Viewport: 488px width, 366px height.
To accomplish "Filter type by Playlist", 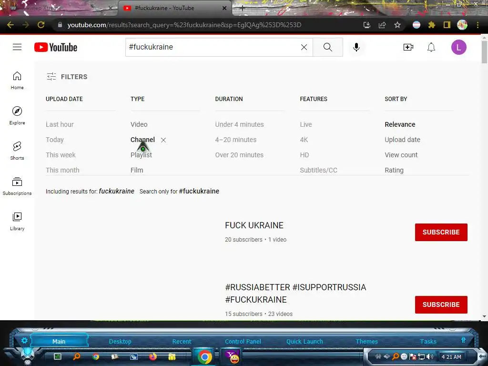I will click(141, 155).
